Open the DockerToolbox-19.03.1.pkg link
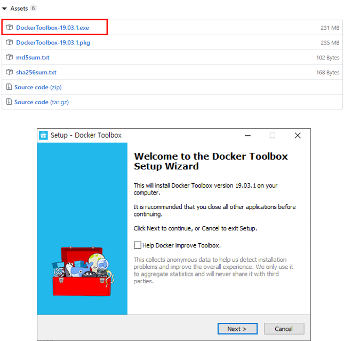 click(53, 43)
